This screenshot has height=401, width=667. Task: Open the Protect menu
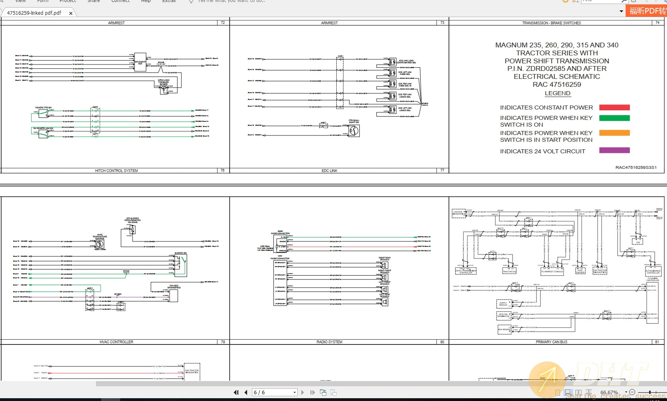click(68, 1)
